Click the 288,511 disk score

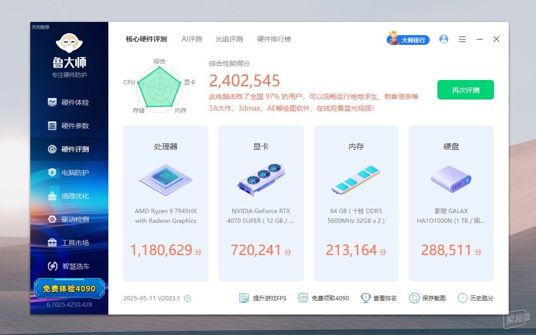447,250
